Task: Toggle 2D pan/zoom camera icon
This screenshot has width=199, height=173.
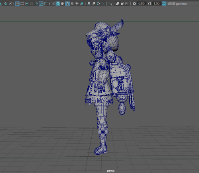Action: 6,4
